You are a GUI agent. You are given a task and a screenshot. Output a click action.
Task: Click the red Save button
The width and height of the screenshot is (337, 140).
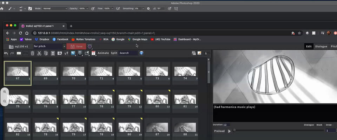coord(76,47)
